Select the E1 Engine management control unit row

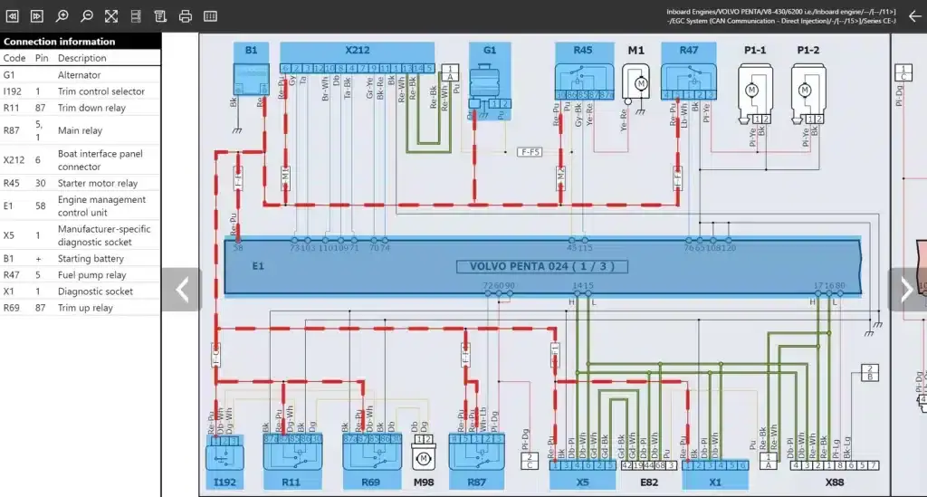pos(80,205)
